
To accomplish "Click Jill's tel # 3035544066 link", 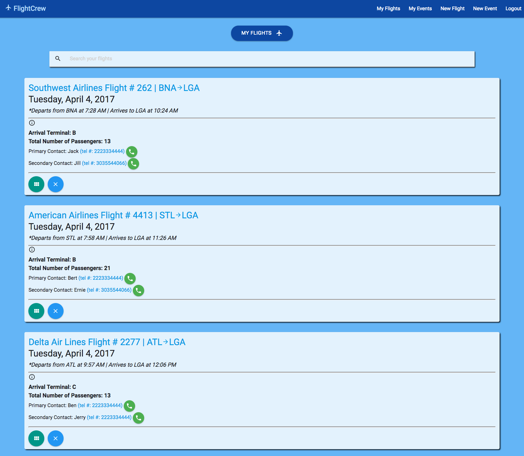I will (104, 163).
